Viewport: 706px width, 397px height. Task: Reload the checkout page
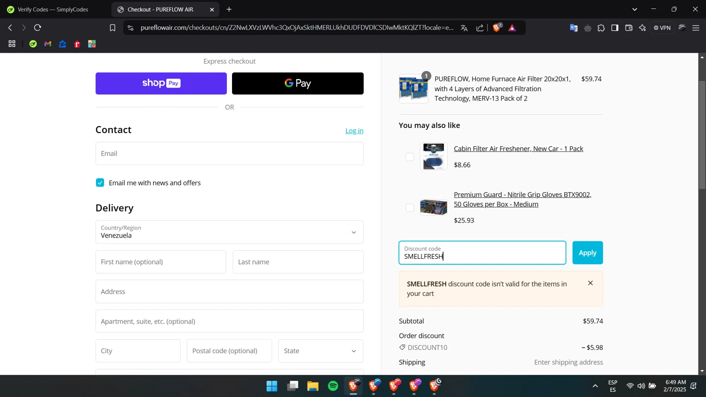[38, 28]
